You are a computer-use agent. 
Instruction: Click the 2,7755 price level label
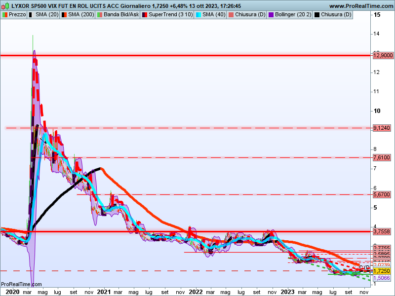click(382, 248)
